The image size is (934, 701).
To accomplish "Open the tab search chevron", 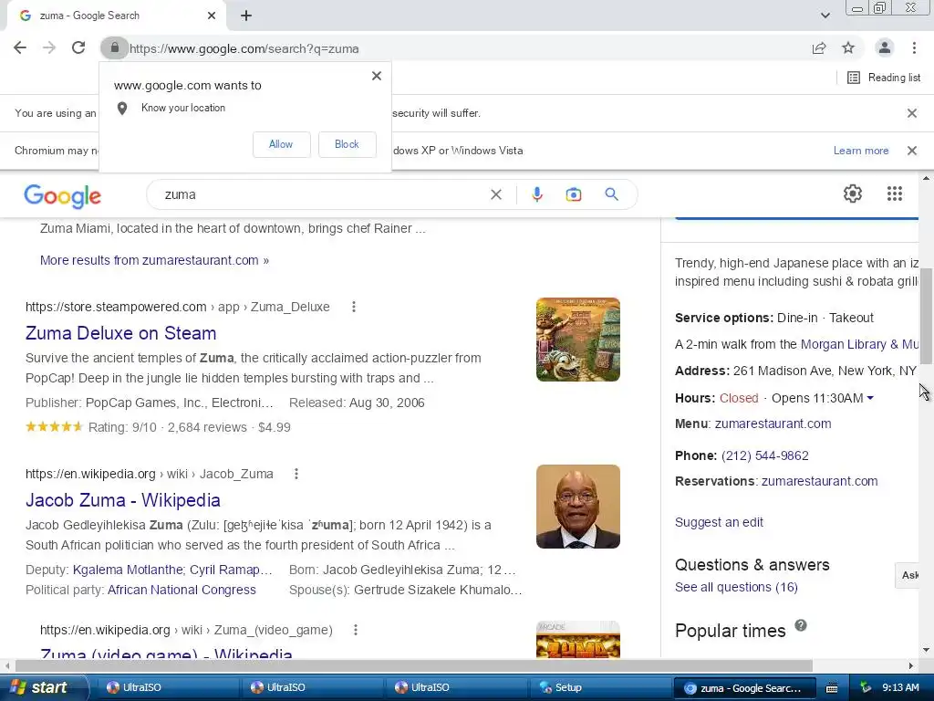I will (x=825, y=16).
